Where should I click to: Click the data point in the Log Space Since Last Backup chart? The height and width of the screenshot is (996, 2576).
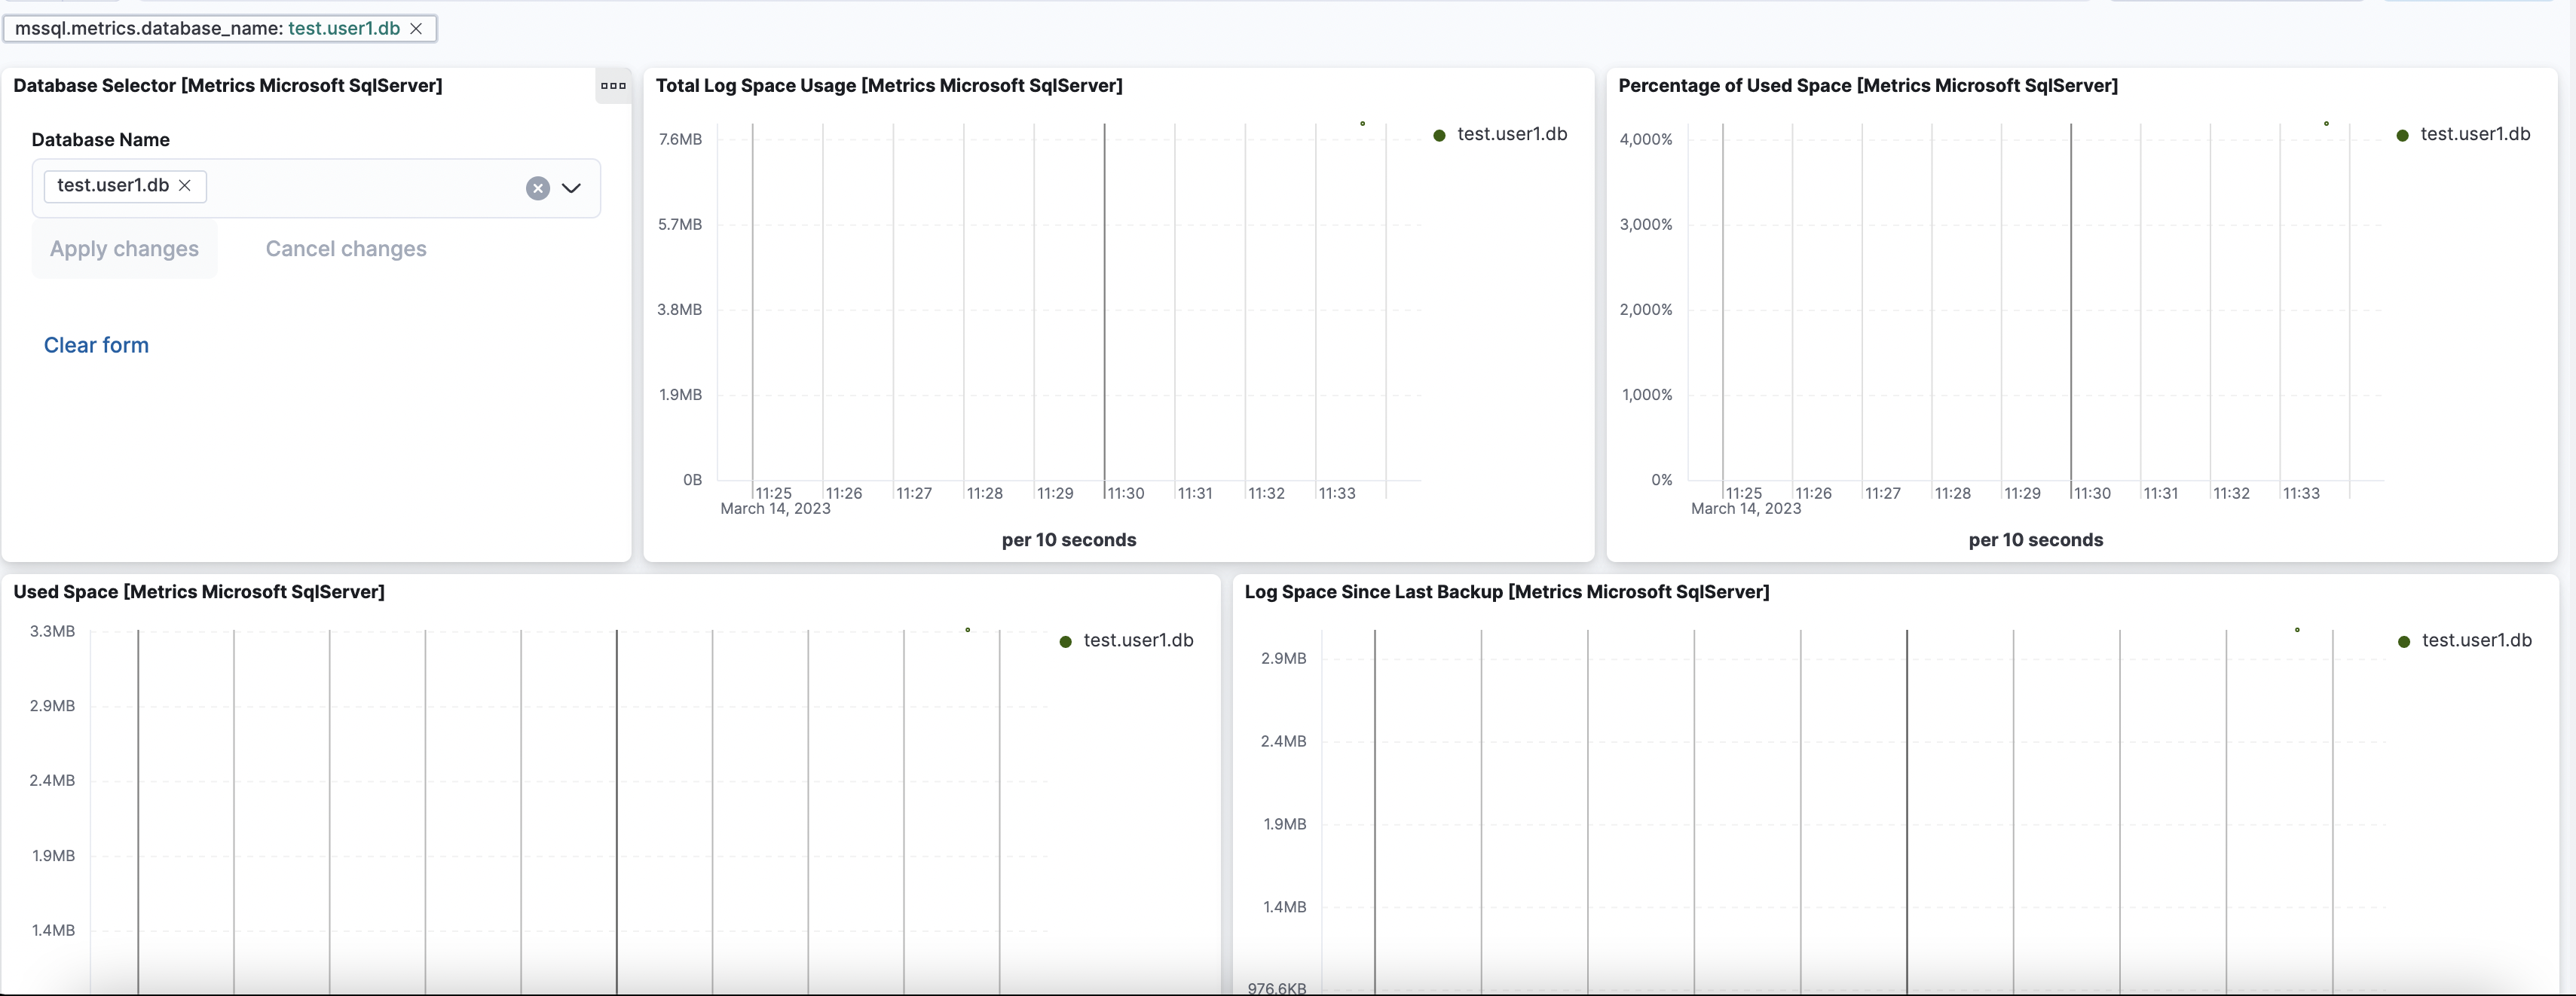click(2297, 630)
